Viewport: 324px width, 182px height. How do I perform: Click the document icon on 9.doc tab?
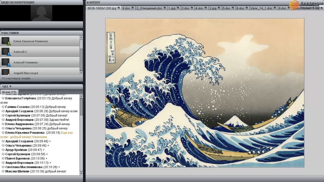pos(133,8)
